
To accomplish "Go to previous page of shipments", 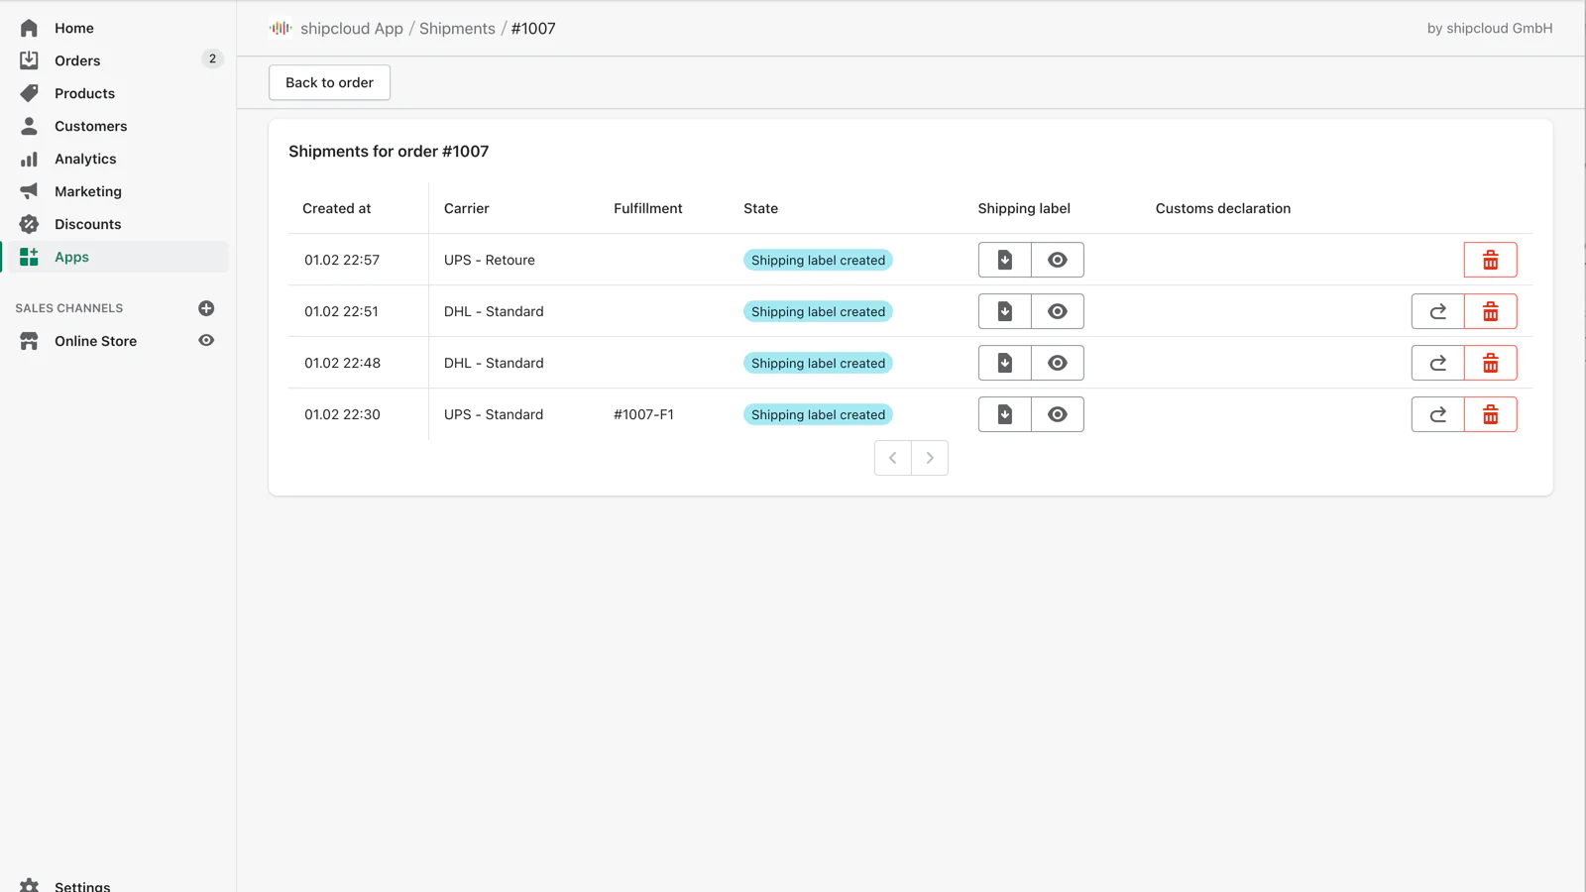I will [x=892, y=458].
